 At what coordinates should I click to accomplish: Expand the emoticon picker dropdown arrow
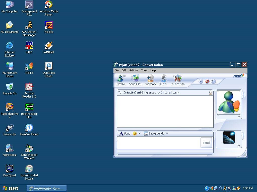(x=139, y=133)
